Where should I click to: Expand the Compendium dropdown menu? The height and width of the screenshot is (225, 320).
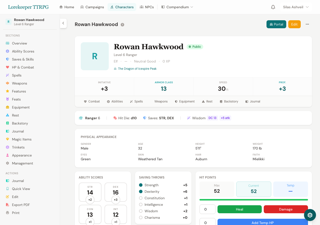click(x=177, y=7)
